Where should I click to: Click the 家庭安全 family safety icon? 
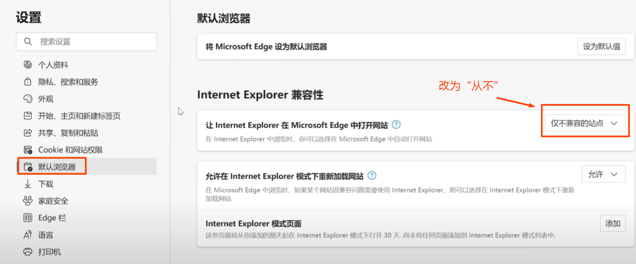(x=27, y=201)
